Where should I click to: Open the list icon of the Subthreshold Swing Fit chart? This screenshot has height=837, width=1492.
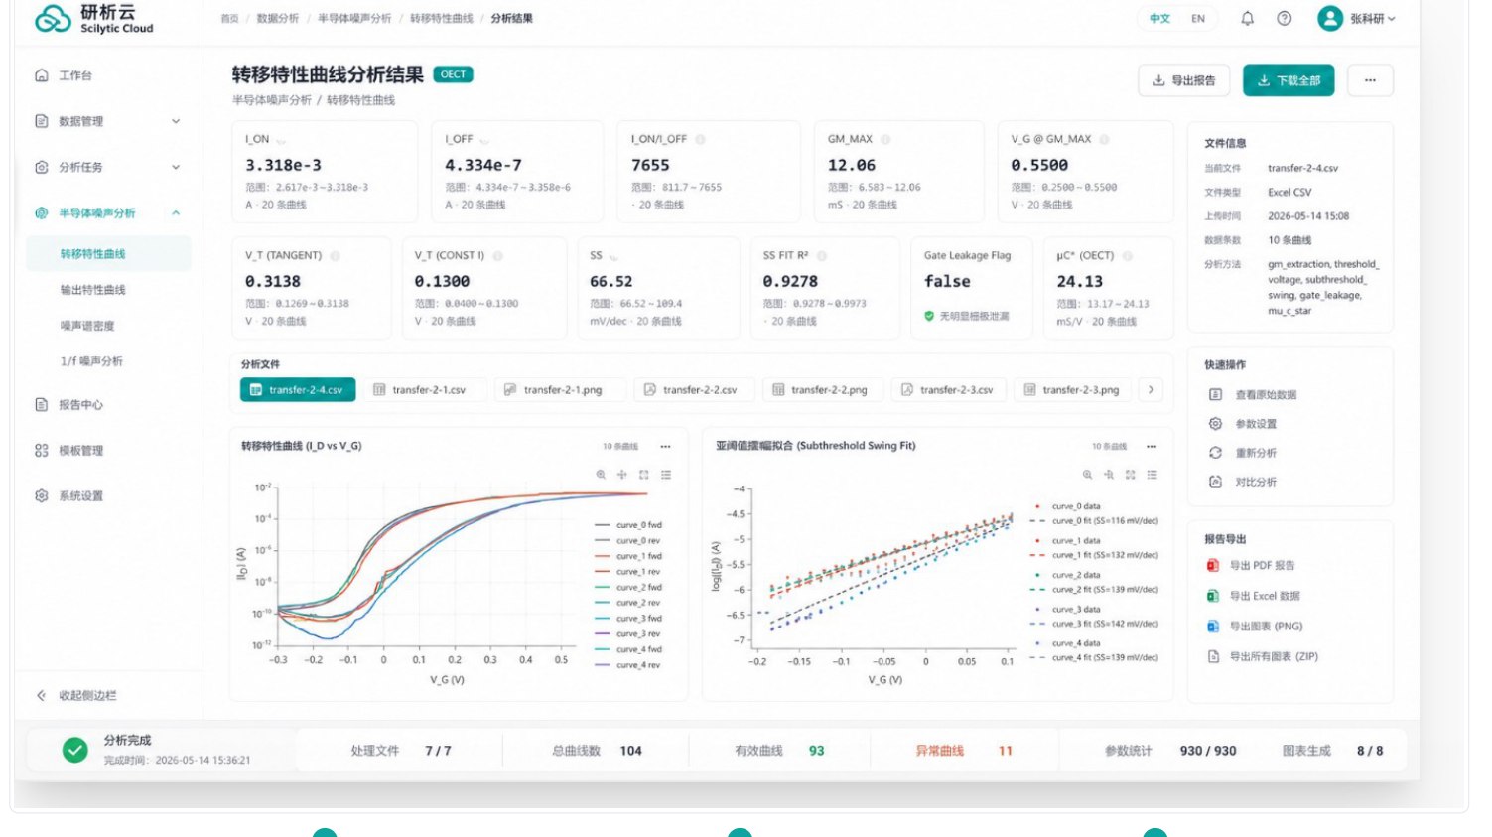point(1152,475)
